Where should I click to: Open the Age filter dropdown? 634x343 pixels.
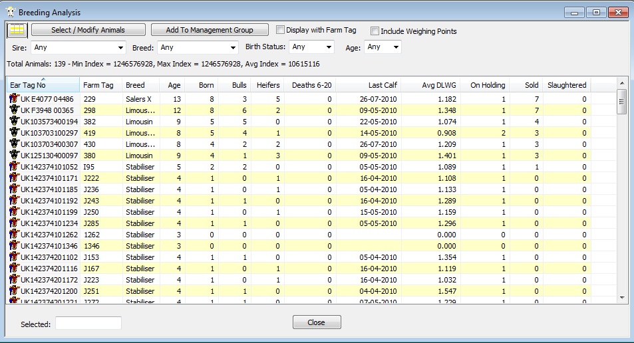[383, 47]
